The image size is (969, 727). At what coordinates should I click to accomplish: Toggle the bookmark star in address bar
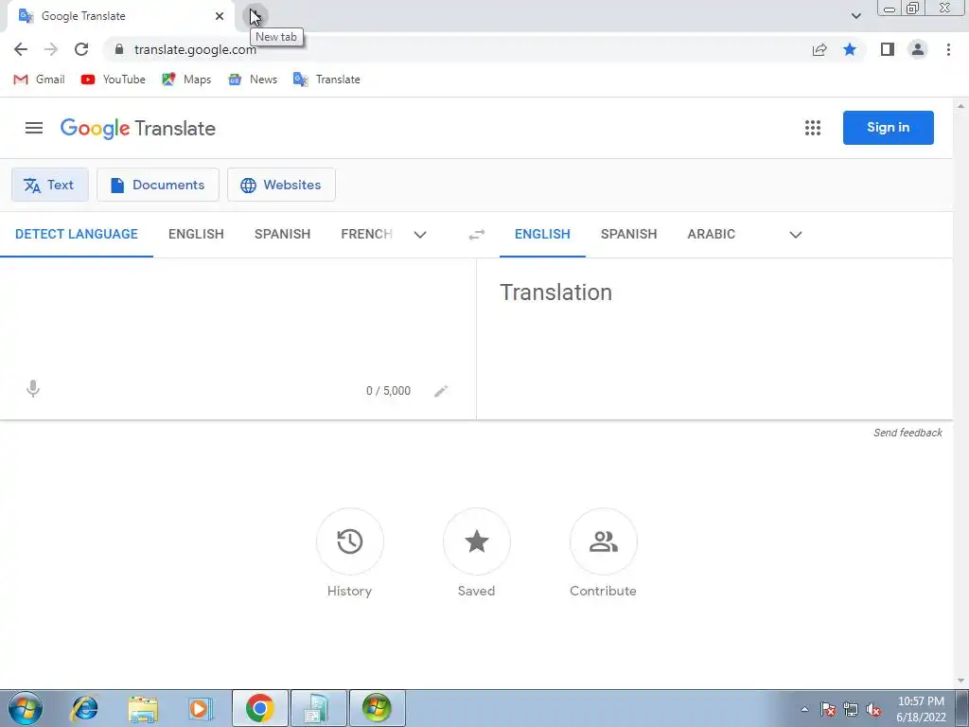850,49
